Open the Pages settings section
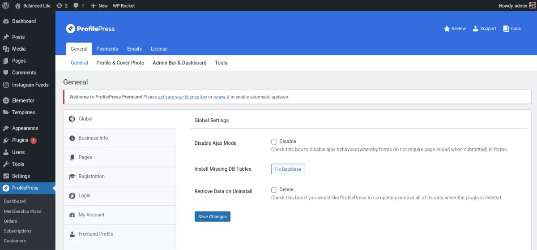 pyautogui.click(x=119, y=157)
